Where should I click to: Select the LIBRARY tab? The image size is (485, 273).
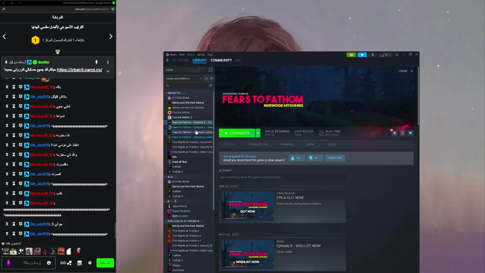(200, 60)
